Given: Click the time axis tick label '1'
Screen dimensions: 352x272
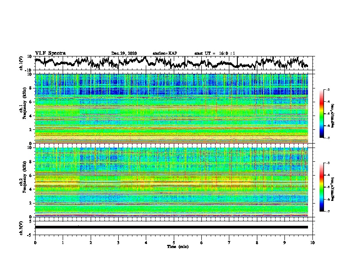Looking at the screenshot, I should pos(63,243).
